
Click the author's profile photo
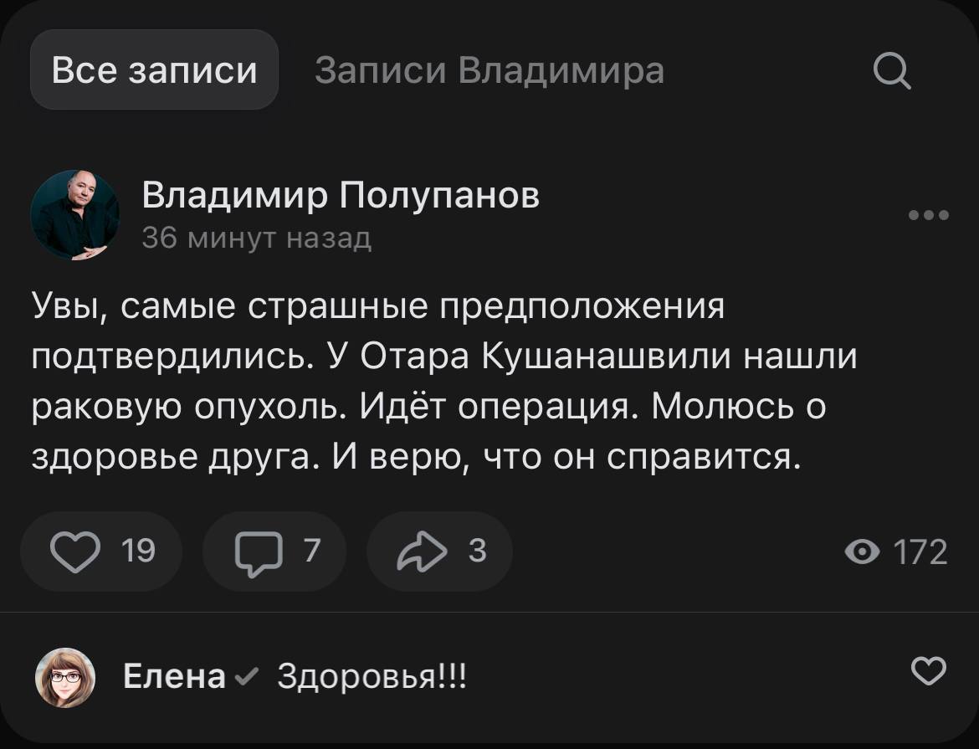pyautogui.click(x=74, y=215)
